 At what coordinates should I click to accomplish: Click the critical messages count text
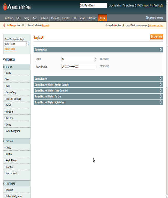click(115, 25)
